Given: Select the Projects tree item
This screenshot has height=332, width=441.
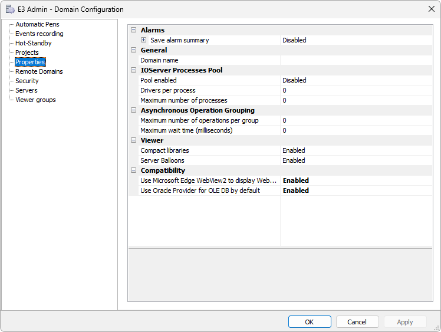Looking at the screenshot, I should coord(27,52).
